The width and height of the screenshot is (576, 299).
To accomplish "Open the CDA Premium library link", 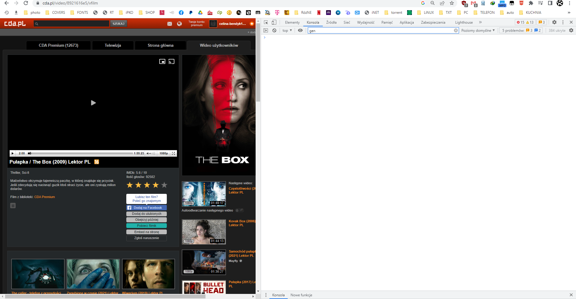I will (x=45, y=197).
